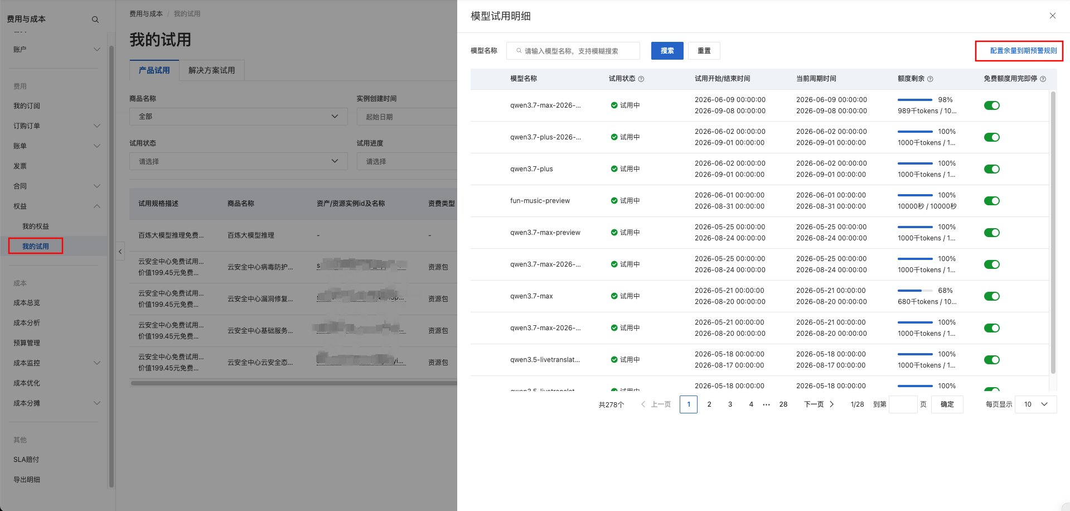The height and width of the screenshot is (511, 1070).
Task: Click status icon for qwen3.7-plus row
Action: click(x=614, y=169)
